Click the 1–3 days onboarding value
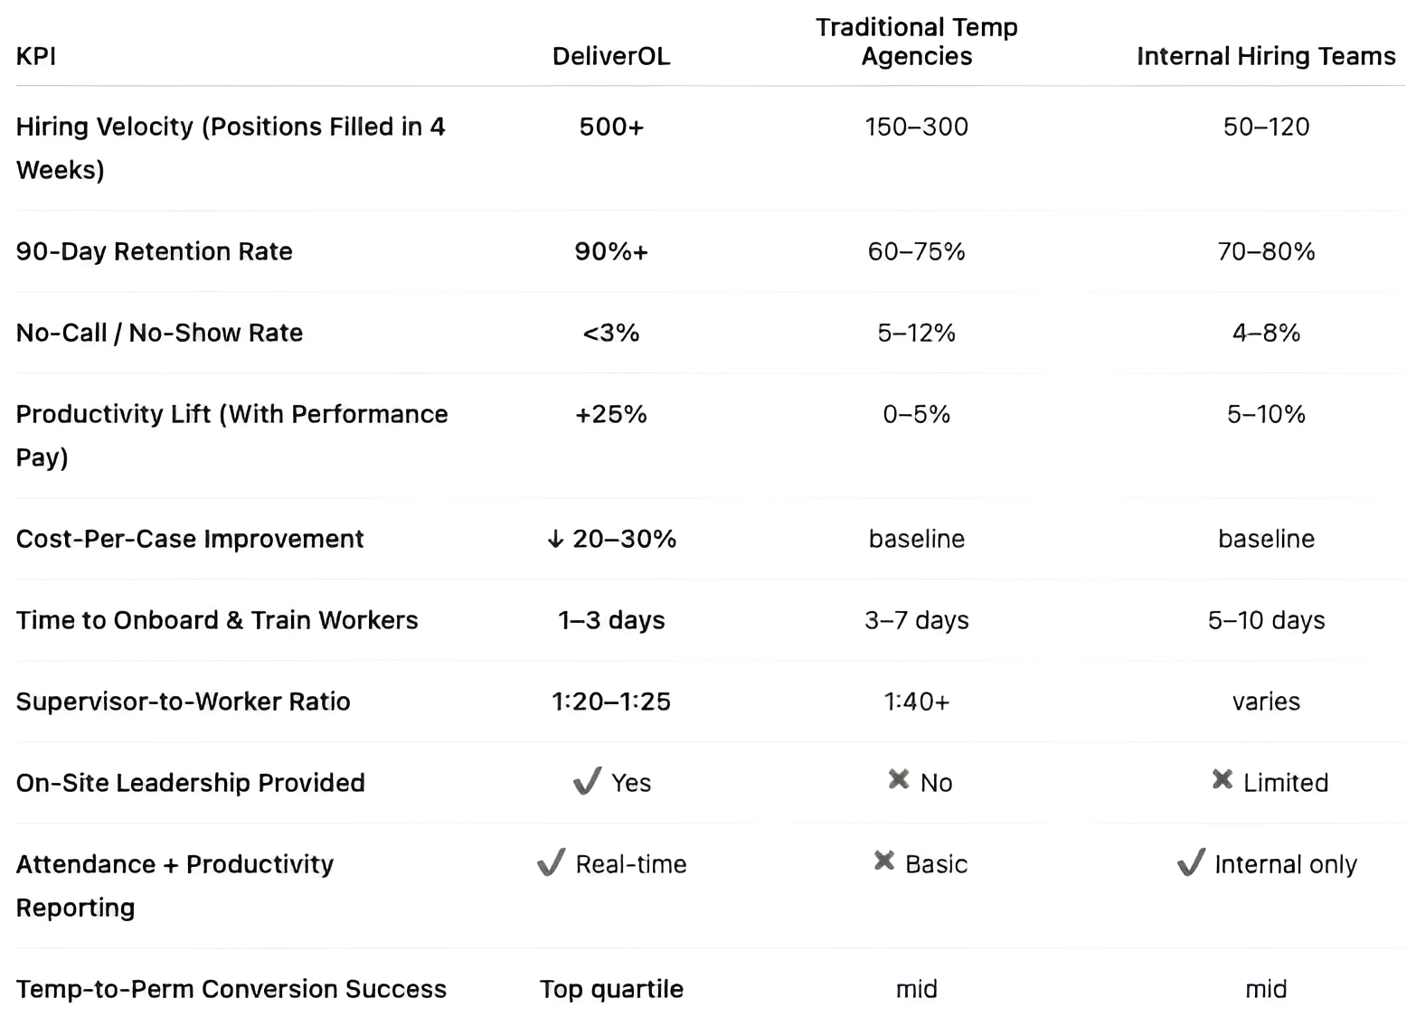Screen dimensions: 1416x1036 point(611,620)
